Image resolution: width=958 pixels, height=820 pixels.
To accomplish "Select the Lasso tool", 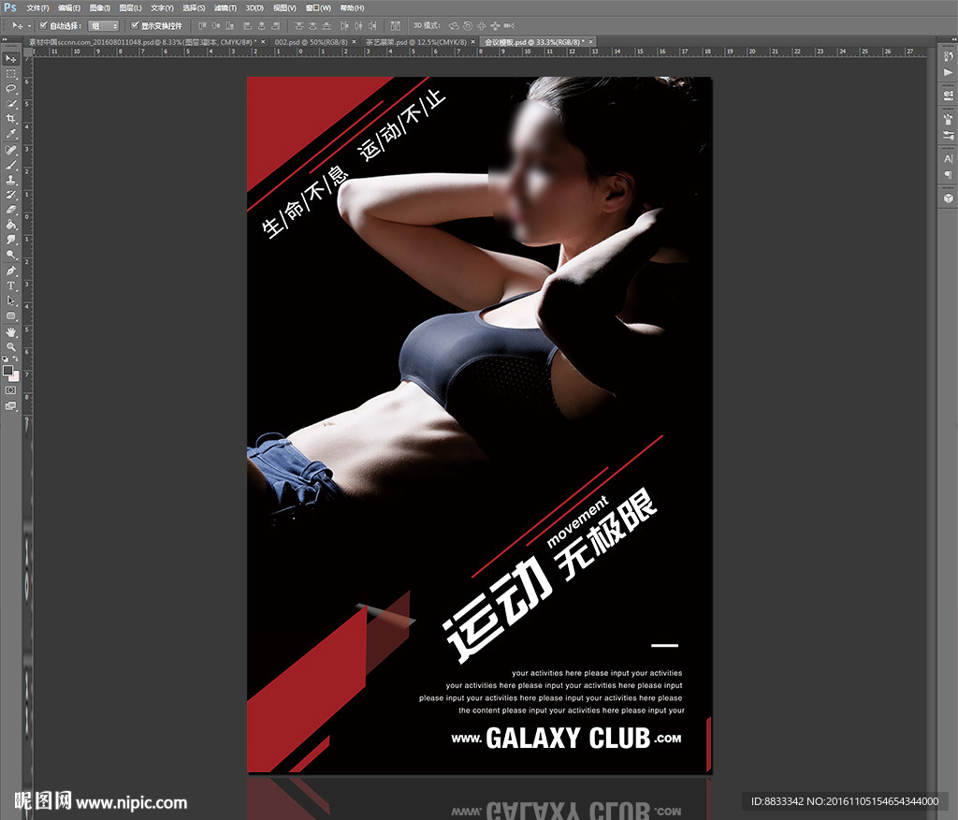I will pos(11,89).
